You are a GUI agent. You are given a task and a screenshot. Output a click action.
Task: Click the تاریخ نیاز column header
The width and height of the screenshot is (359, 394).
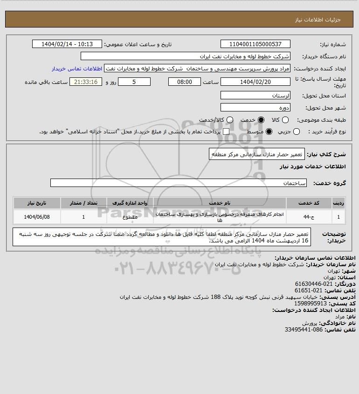coord(37,203)
